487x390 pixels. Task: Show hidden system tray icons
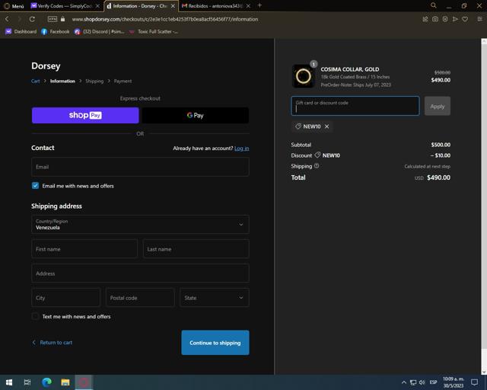404,382
